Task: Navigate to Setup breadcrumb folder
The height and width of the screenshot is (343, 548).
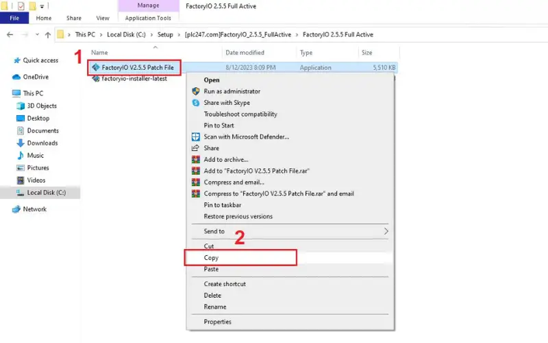Action: coord(165,35)
